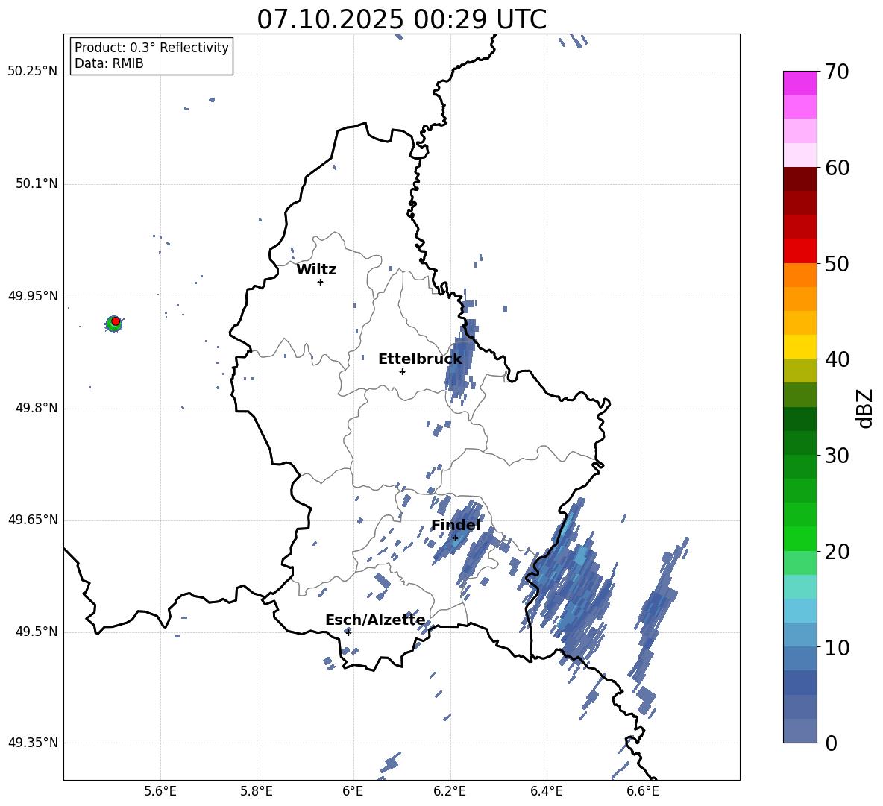Click the 49.35°N latitude label

coord(33,743)
